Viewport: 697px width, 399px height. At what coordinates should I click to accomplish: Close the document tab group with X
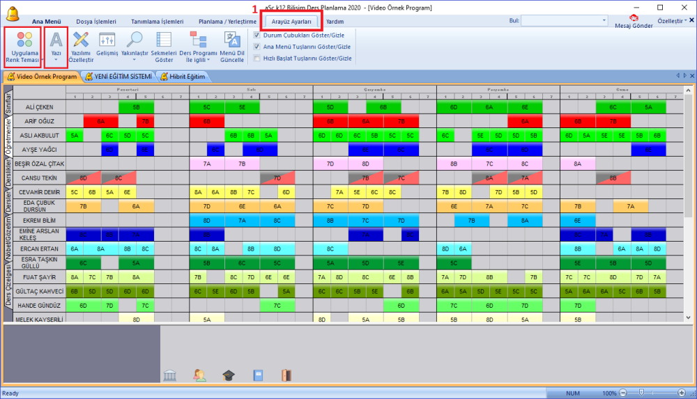[x=692, y=76]
